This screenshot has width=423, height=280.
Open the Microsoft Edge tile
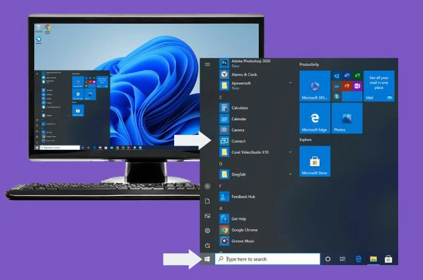(315, 118)
